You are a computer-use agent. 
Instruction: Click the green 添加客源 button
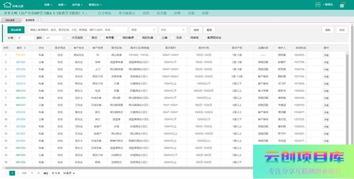[x=15, y=30]
